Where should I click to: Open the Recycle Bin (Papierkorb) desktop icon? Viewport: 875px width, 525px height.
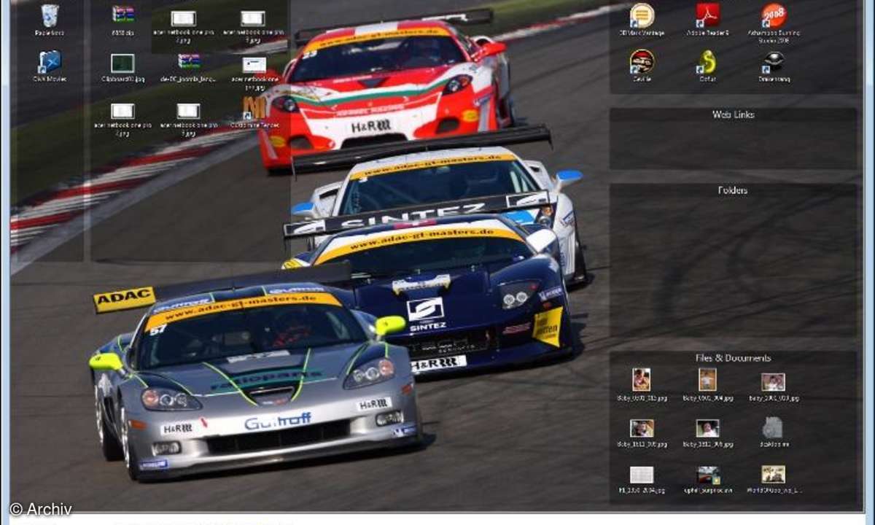pos(50,16)
